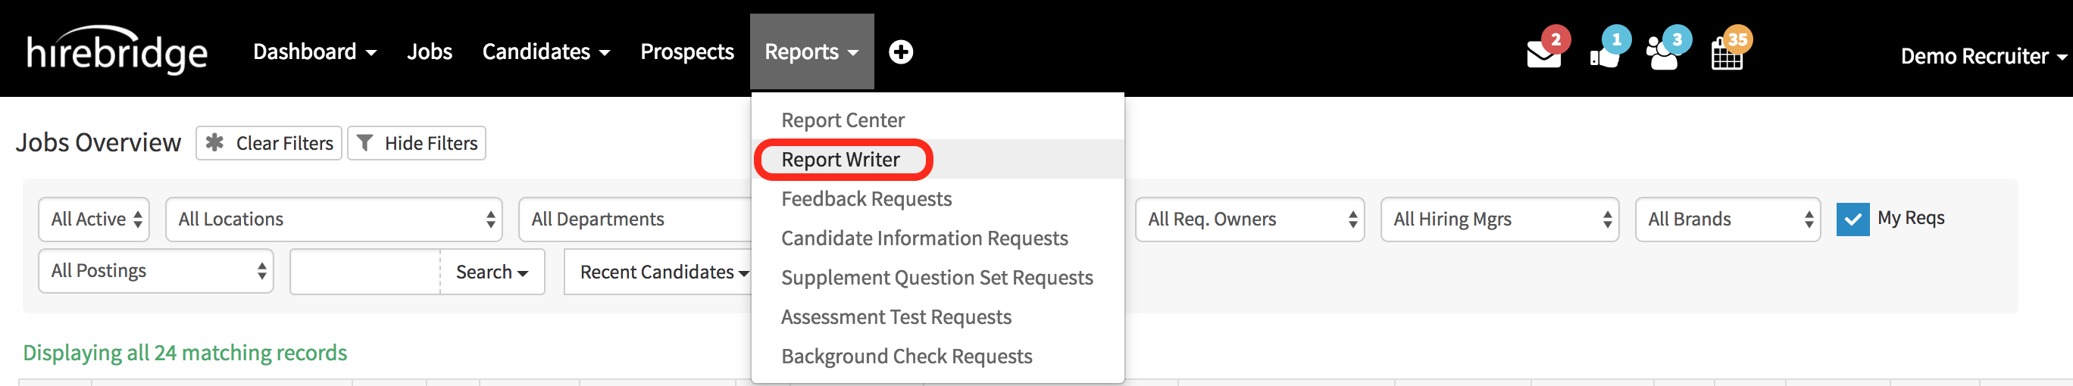This screenshot has width=2073, height=386.
Task: Expand the All Hiring Mgrs dropdown
Action: (1499, 219)
